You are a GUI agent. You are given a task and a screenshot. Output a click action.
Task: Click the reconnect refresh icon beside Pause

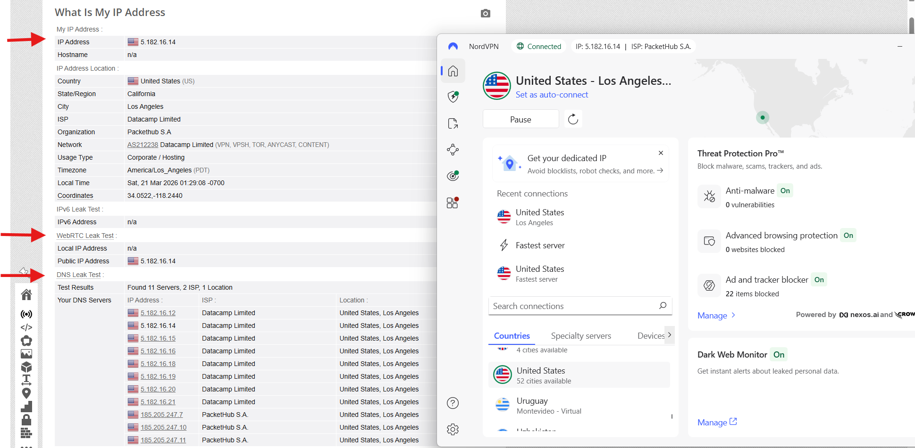click(573, 119)
